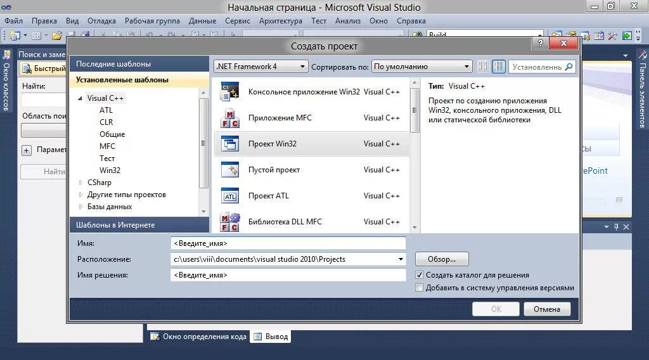Viewport: 649px width, 360px height.
Task: Expand the Параметры plus box in Find panel
Action: pos(27,150)
